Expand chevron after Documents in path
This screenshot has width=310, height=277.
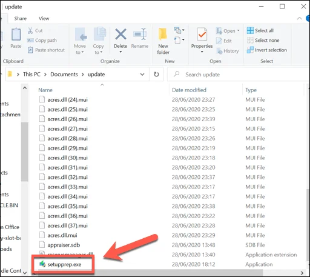[x=83, y=75]
